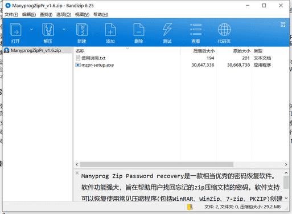Click the 201 original size cell
The image size is (292, 214).
[246, 58]
